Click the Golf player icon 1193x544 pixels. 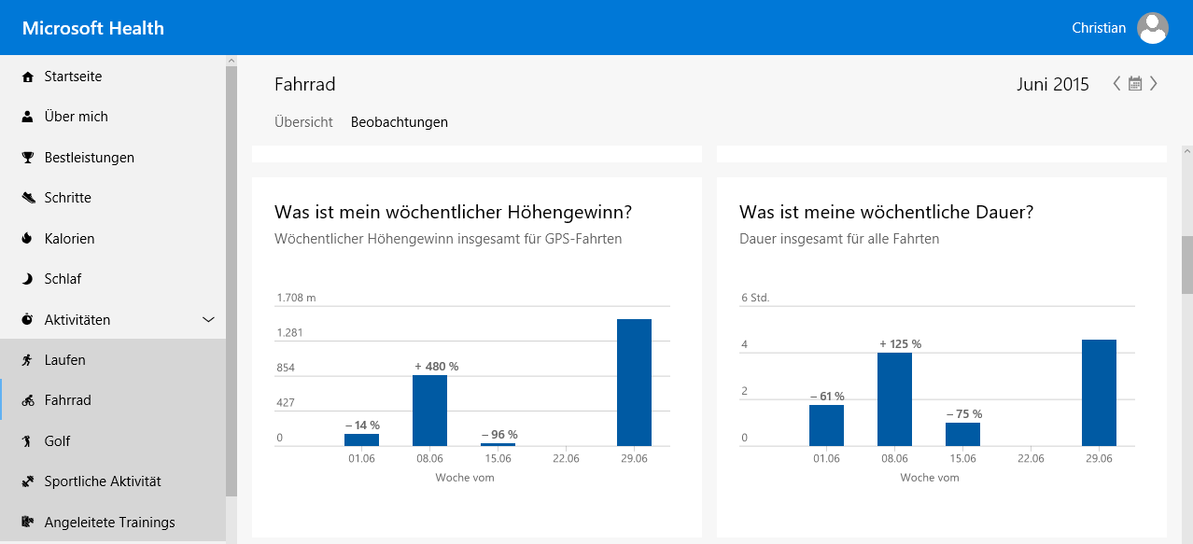[27, 441]
